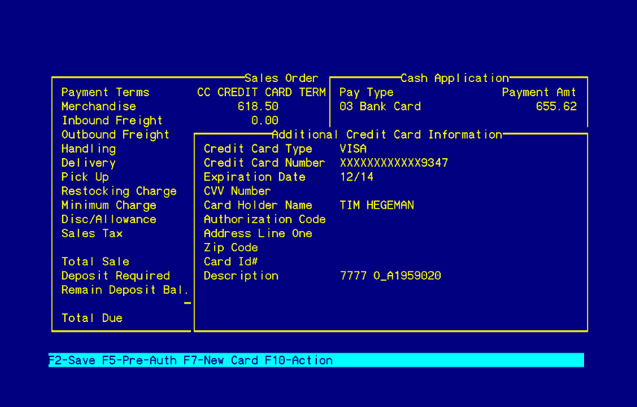Click the Total Sale label
This screenshot has height=407, width=637.
click(95, 262)
